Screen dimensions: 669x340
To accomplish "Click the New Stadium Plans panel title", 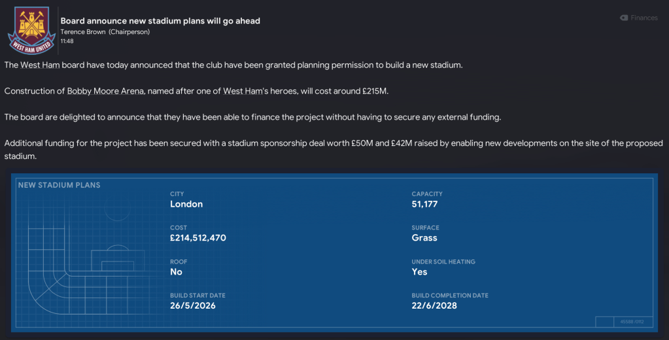I will point(60,185).
